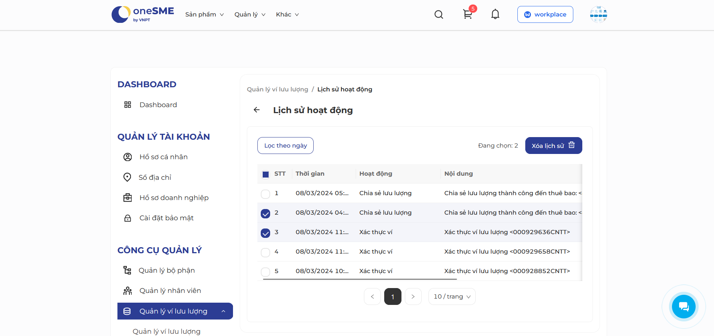
Task: Click breadcrumb Quản lý ví lưu lượng
Action: click(277, 89)
